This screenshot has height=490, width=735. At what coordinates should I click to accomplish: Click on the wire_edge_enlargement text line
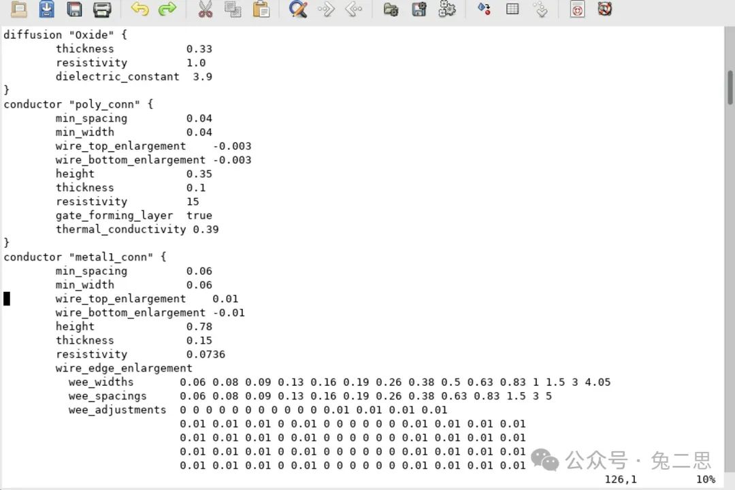click(x=124, y=368)
